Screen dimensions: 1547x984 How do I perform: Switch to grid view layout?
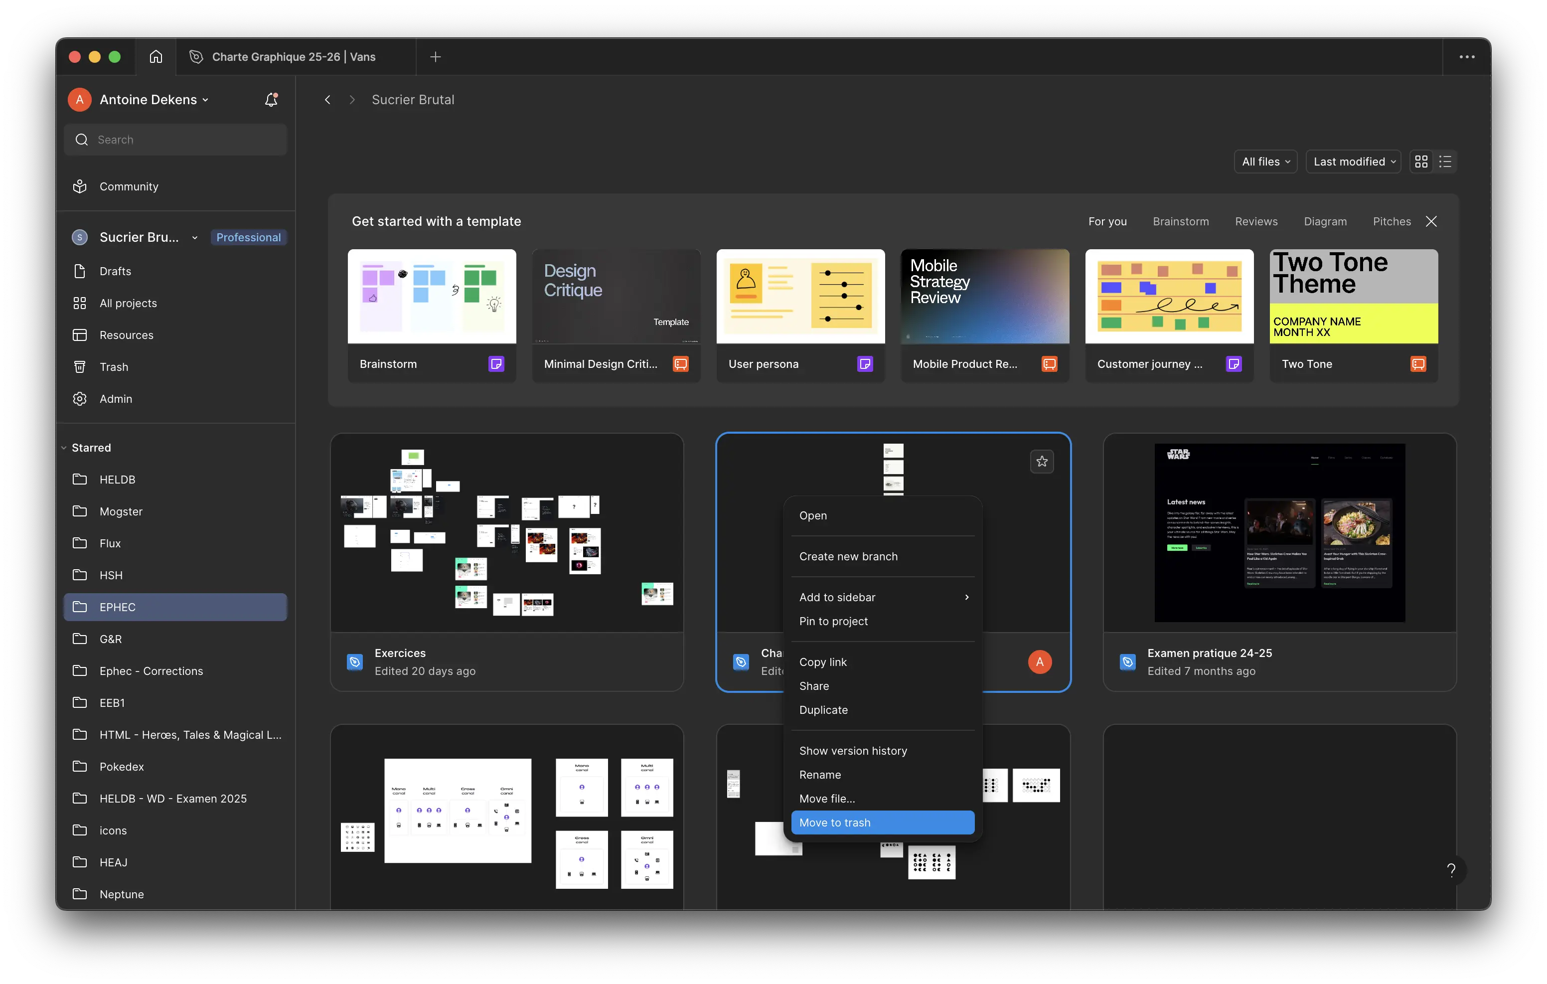(x=1421, y=162)
